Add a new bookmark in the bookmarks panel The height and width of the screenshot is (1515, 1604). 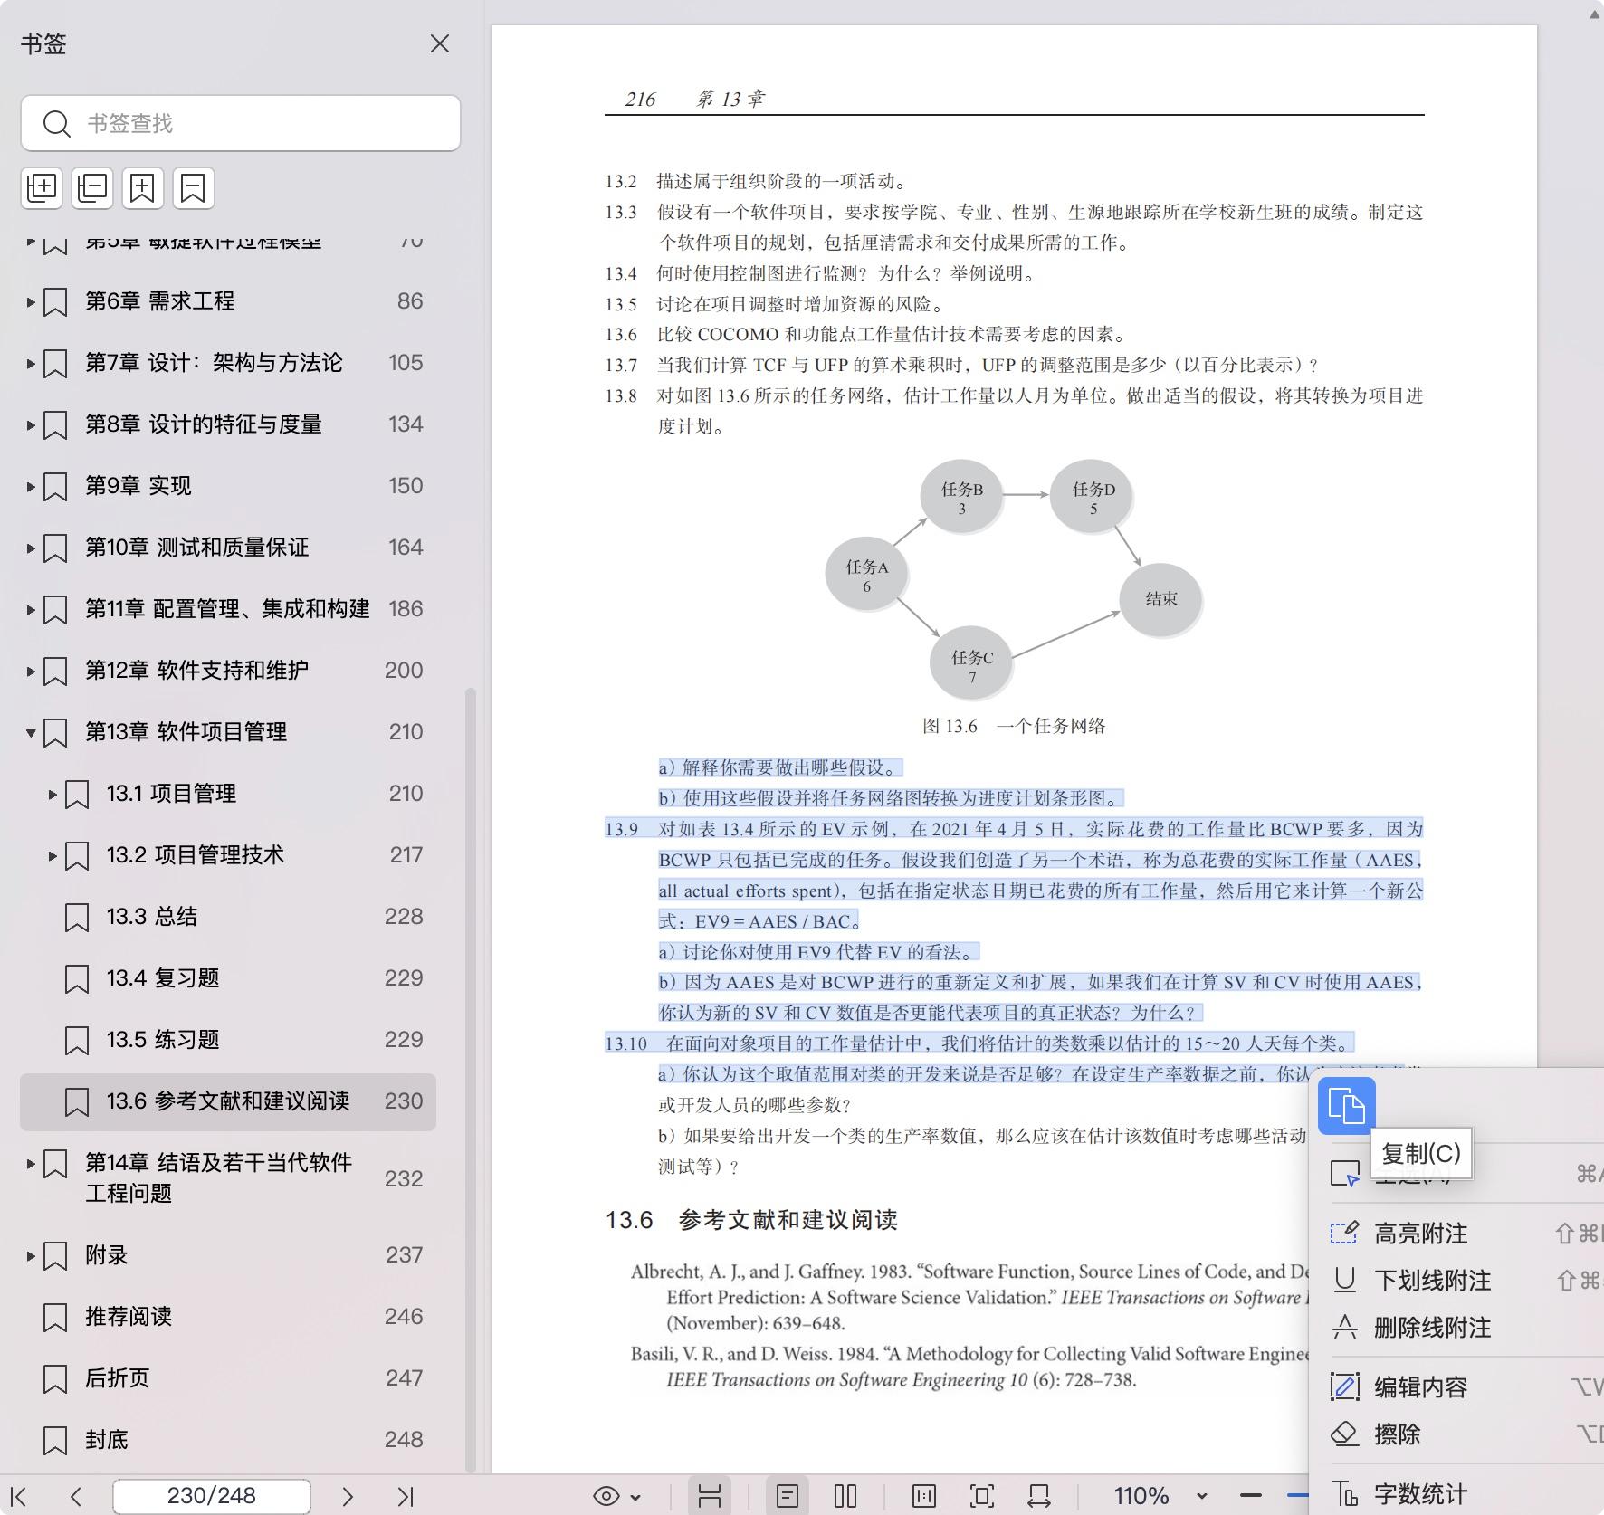click(x=141, y=188)
